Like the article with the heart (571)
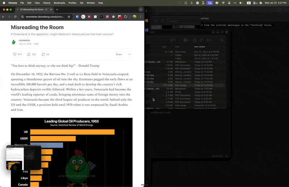 (x=17, y=55)
